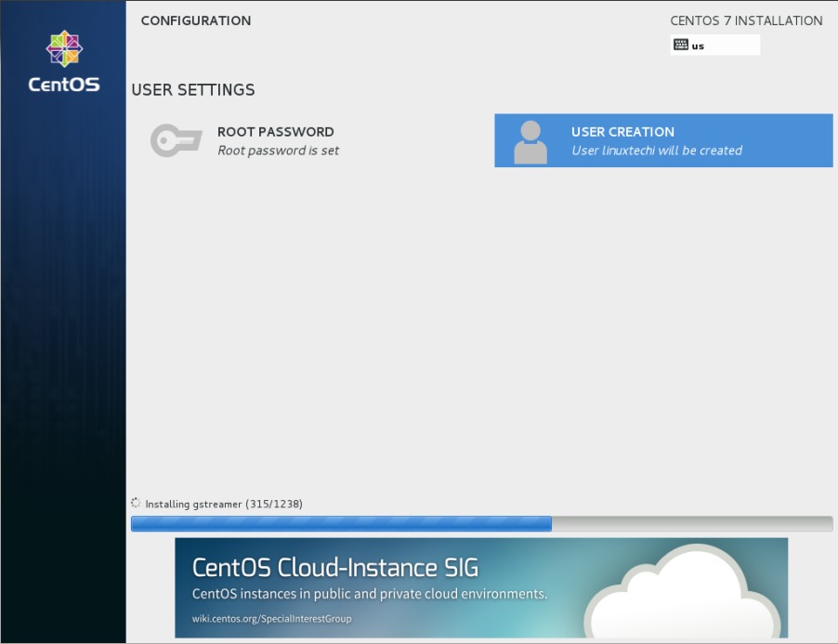838x644 pixels.
Task: Click the CentOS wordmark text in sidebar
Action: coord(64,85)
